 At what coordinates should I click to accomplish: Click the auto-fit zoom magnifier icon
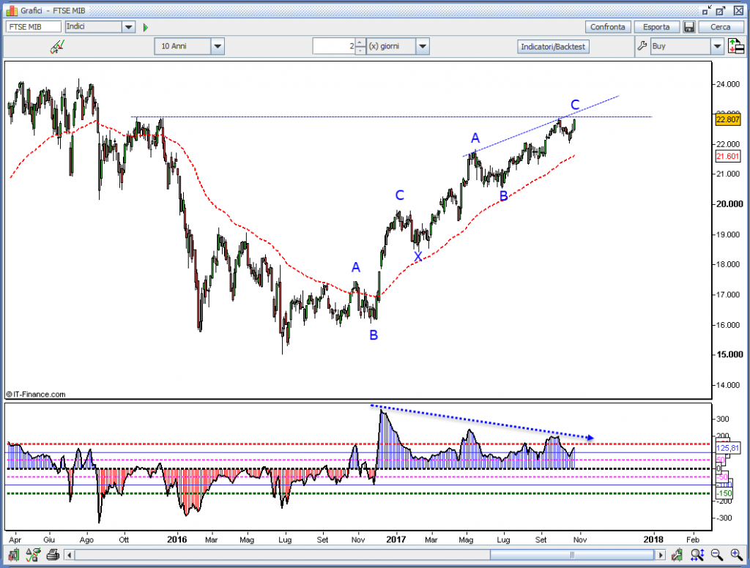[x=697, y=555]
